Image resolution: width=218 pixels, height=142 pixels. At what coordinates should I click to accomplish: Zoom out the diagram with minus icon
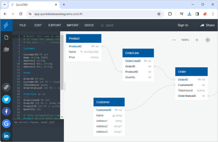coord(174,40)
